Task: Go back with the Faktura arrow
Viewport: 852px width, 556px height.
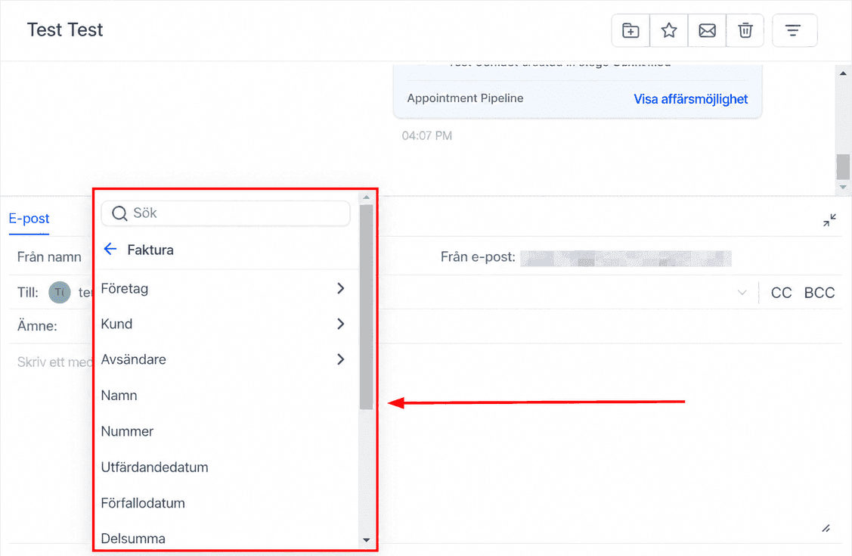Action: pos(110,249)
